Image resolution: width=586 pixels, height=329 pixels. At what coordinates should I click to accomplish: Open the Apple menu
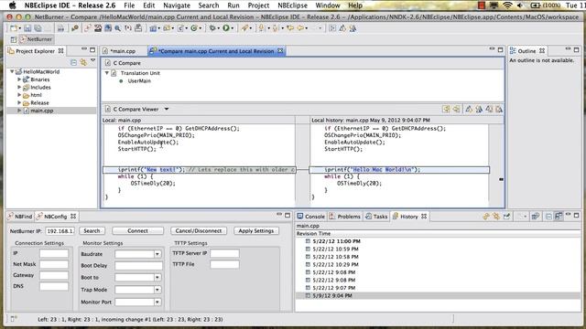coord(12,5)
